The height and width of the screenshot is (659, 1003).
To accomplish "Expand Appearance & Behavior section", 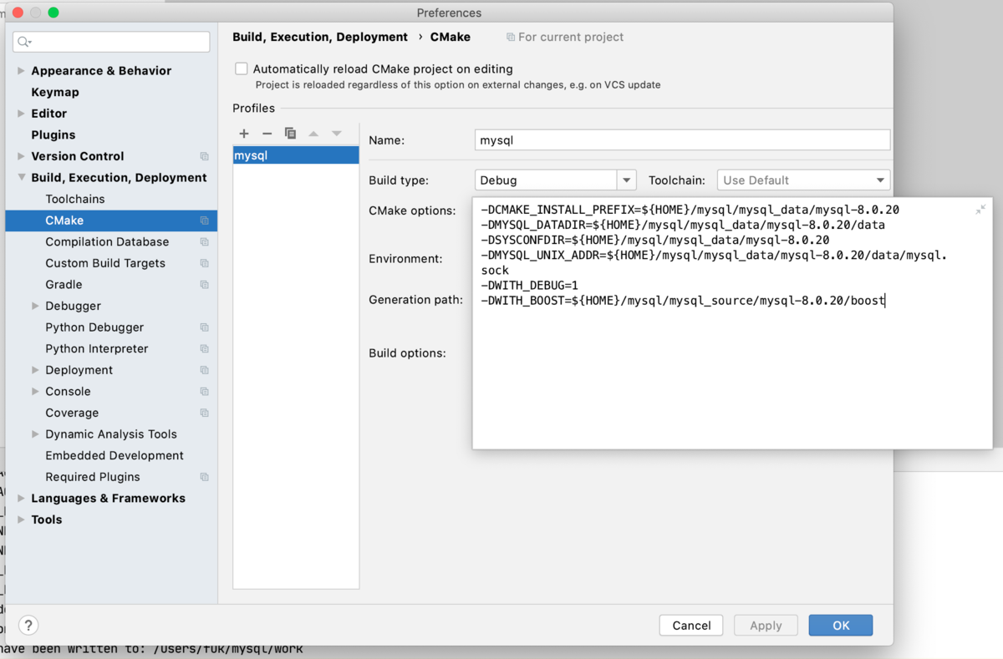I will tap(21, 71).
